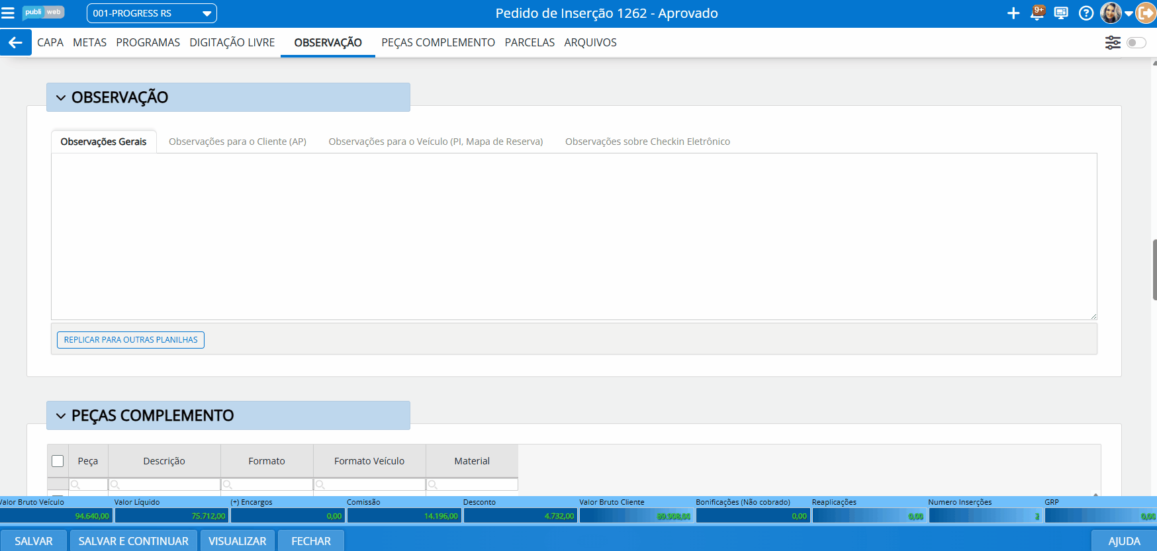Viewport: 1157px width, 551px height.
Task: Check the select-all checkbox in Peças table
Action: pos(58,461)
